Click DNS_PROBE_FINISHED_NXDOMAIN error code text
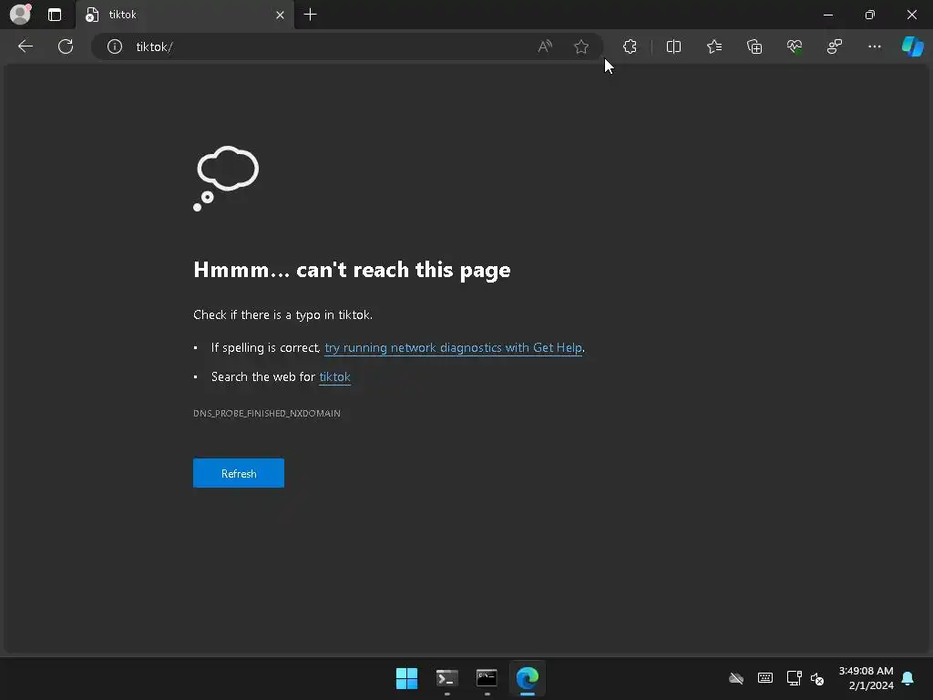Screen dimensions: 933x700 point(267,413)
